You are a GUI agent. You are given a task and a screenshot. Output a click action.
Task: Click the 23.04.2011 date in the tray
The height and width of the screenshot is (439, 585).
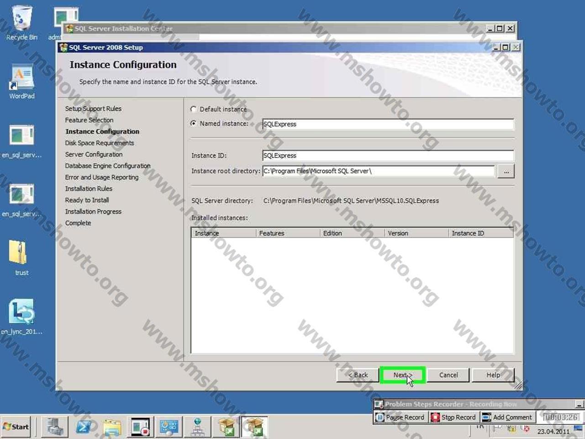[x=553, y=431]
